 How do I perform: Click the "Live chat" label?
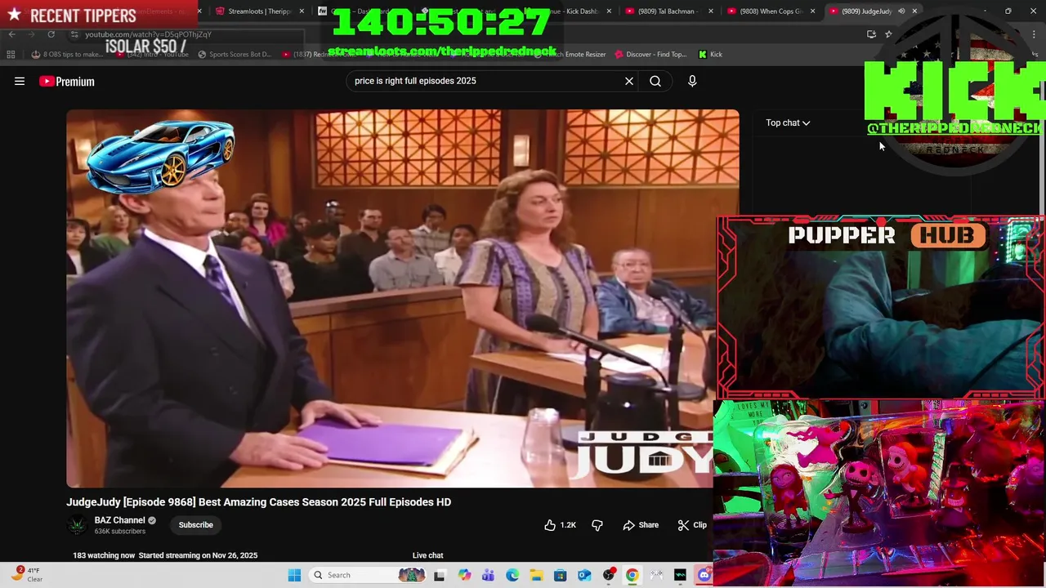427,555
